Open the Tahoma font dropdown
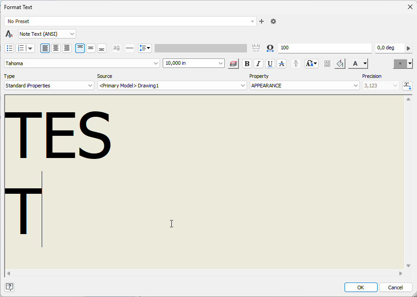This screenshot has width=417, height=297. click(x=156, y=63)
